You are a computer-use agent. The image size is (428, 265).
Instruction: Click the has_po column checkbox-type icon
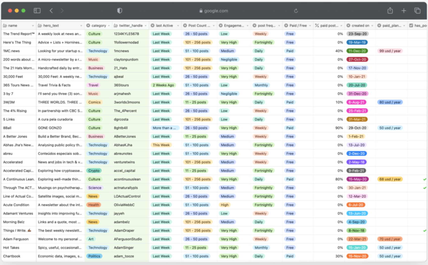point(411,25)
